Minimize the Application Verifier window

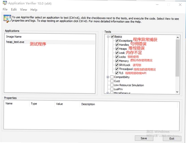pyautogui.click(x=157, y=5)
